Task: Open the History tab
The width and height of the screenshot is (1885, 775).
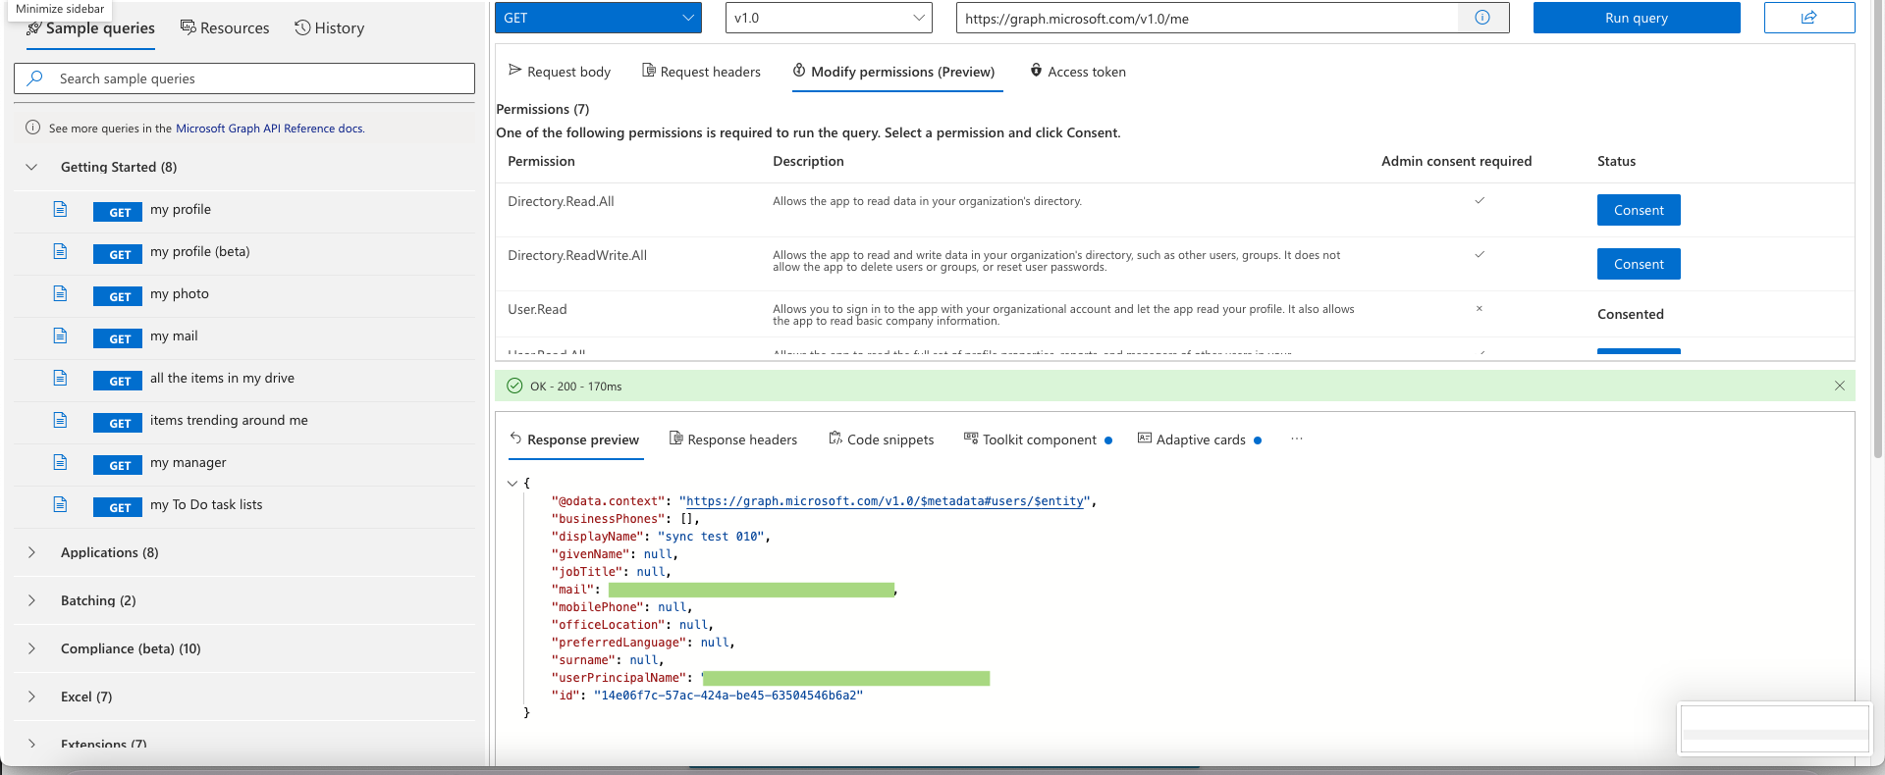Action: 330,28
